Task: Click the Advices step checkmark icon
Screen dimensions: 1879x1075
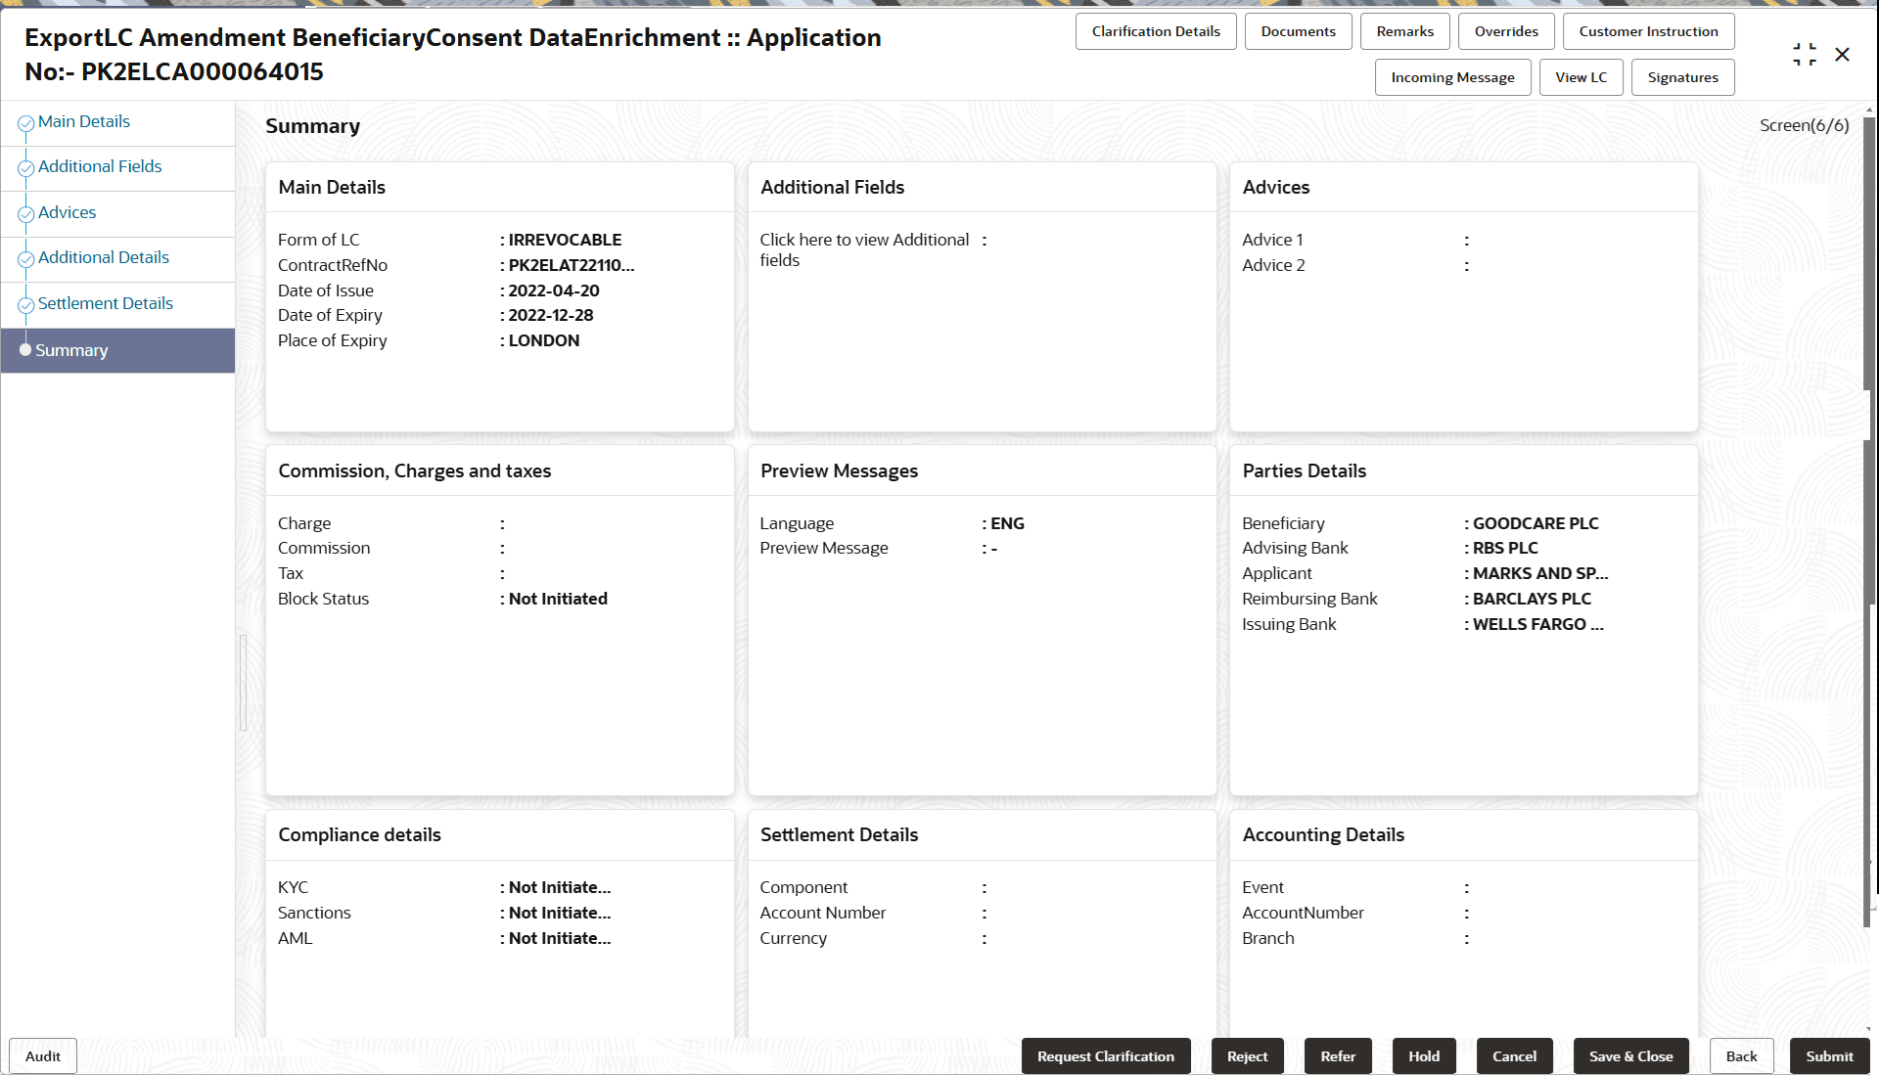Action: point(26,214)
